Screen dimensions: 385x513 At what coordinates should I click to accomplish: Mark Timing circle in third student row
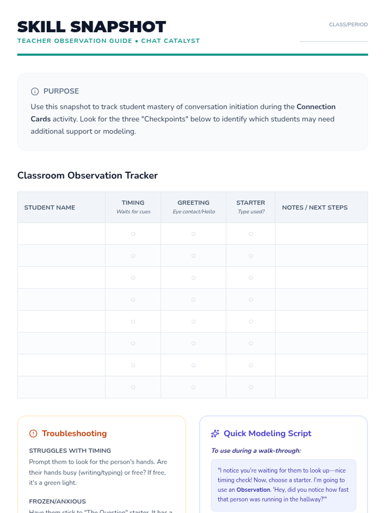(133, 278)
